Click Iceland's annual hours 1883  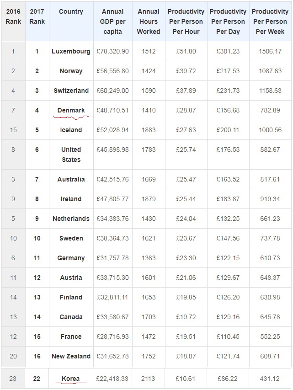click(x=149, y=130)
